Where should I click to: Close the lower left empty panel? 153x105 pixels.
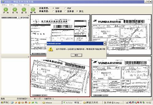(x=29, y=57)
